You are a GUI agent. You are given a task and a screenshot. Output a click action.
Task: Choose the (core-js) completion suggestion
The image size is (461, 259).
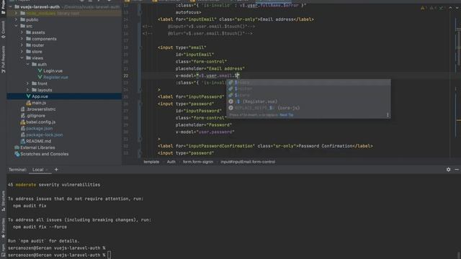click(308, 108)
